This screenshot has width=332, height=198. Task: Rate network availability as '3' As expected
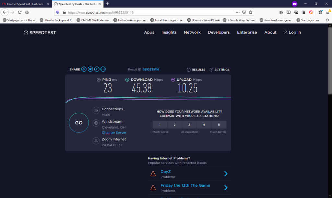click(x=189, y=125)
